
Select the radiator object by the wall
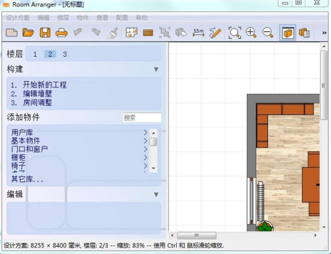(261, 201)
